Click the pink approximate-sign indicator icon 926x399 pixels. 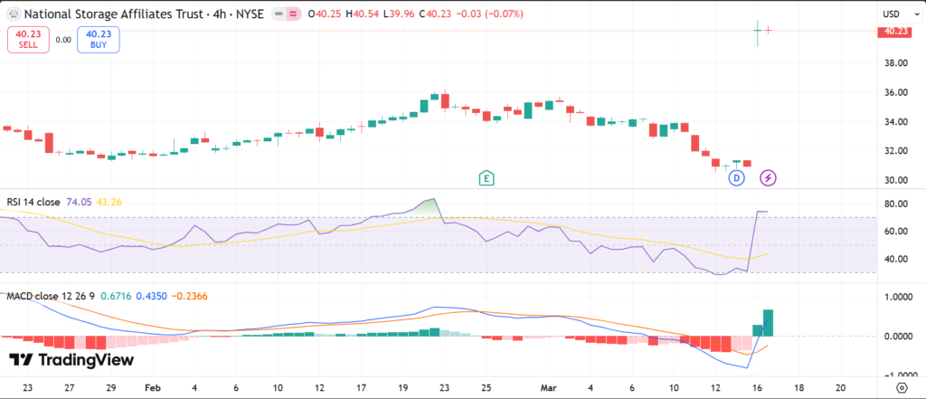pos(294,14)
